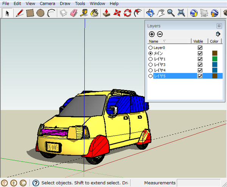This screenshot has height=187, width=227.
Task: Open the Camera menu
Action: 47,3
